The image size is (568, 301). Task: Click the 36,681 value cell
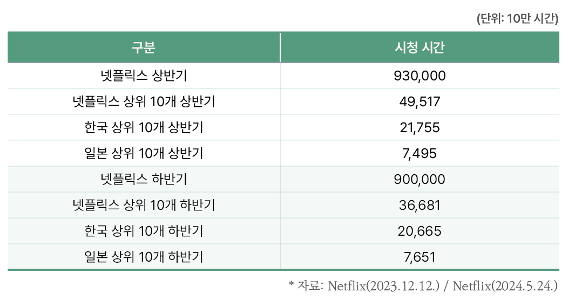(x=420, y=205)
